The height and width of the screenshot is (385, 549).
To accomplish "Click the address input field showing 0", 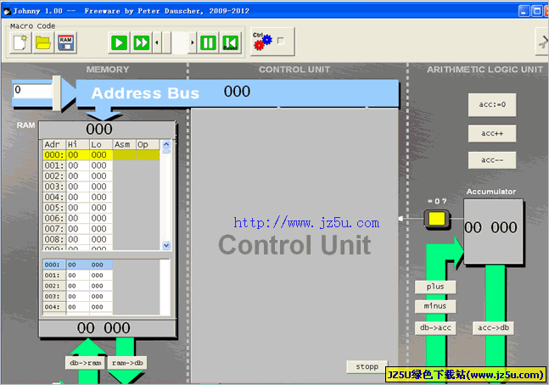I will (x=32, y=90).
